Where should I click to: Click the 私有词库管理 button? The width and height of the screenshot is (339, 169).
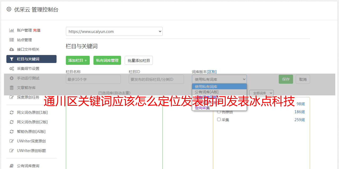pos(107,60)
